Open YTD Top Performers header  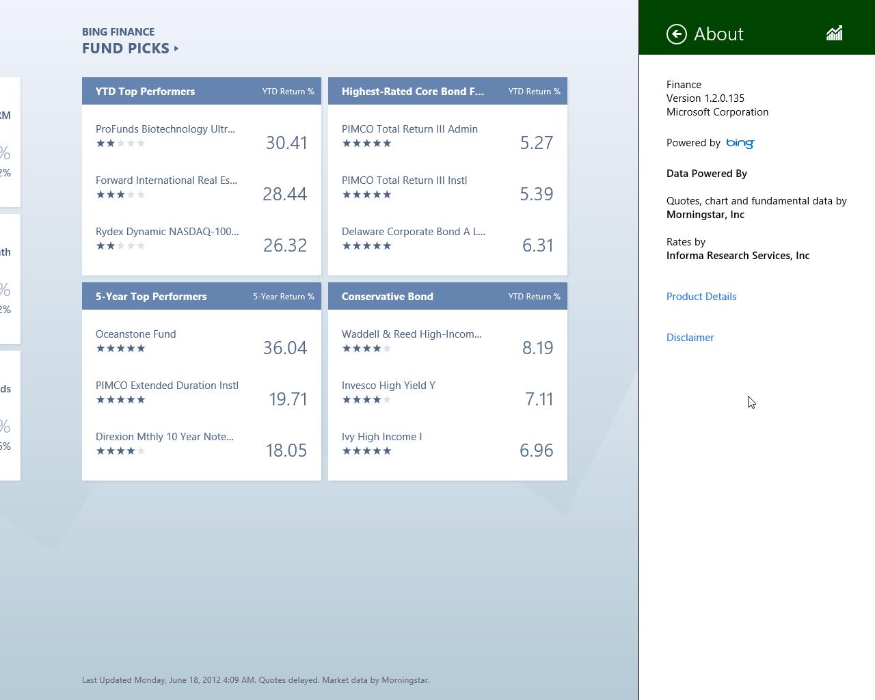(202, 91)
